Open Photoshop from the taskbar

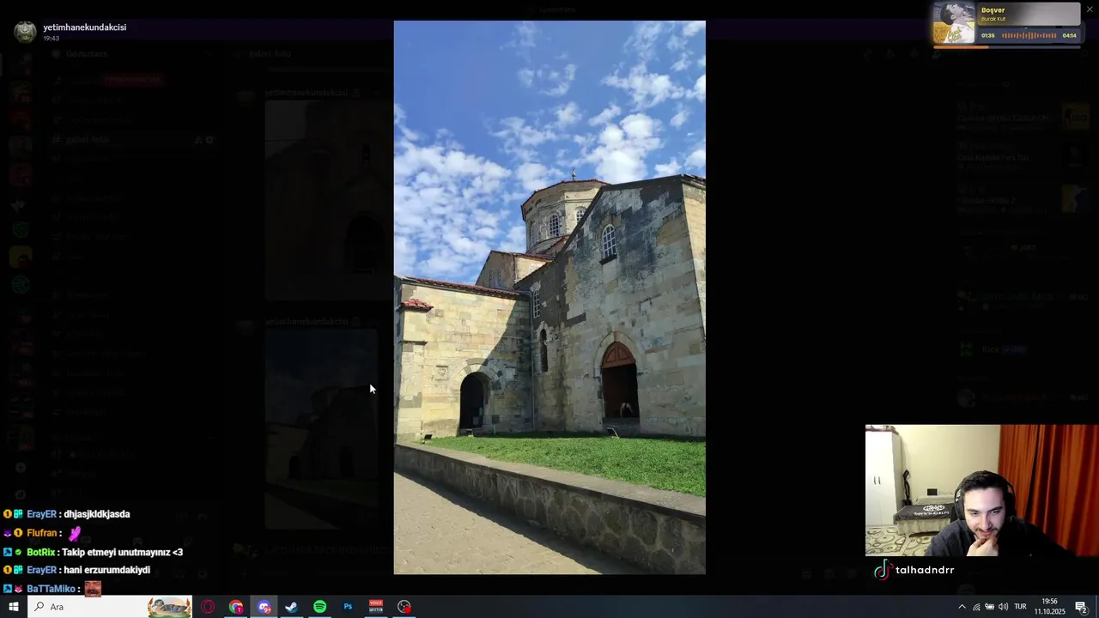point(348,607)
